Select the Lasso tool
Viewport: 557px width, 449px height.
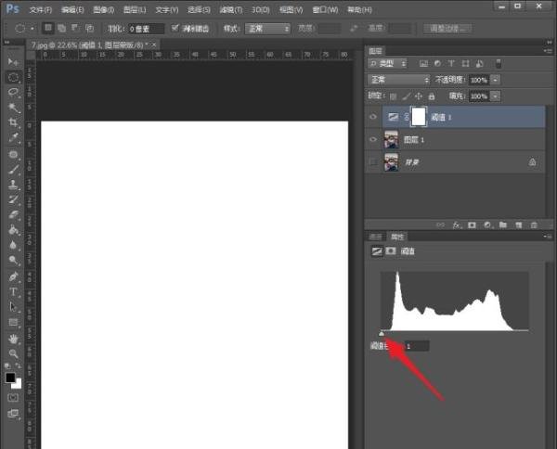coord(13,92)
